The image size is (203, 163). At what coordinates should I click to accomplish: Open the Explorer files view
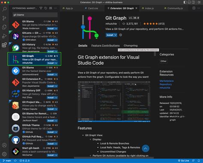[4, 27]
